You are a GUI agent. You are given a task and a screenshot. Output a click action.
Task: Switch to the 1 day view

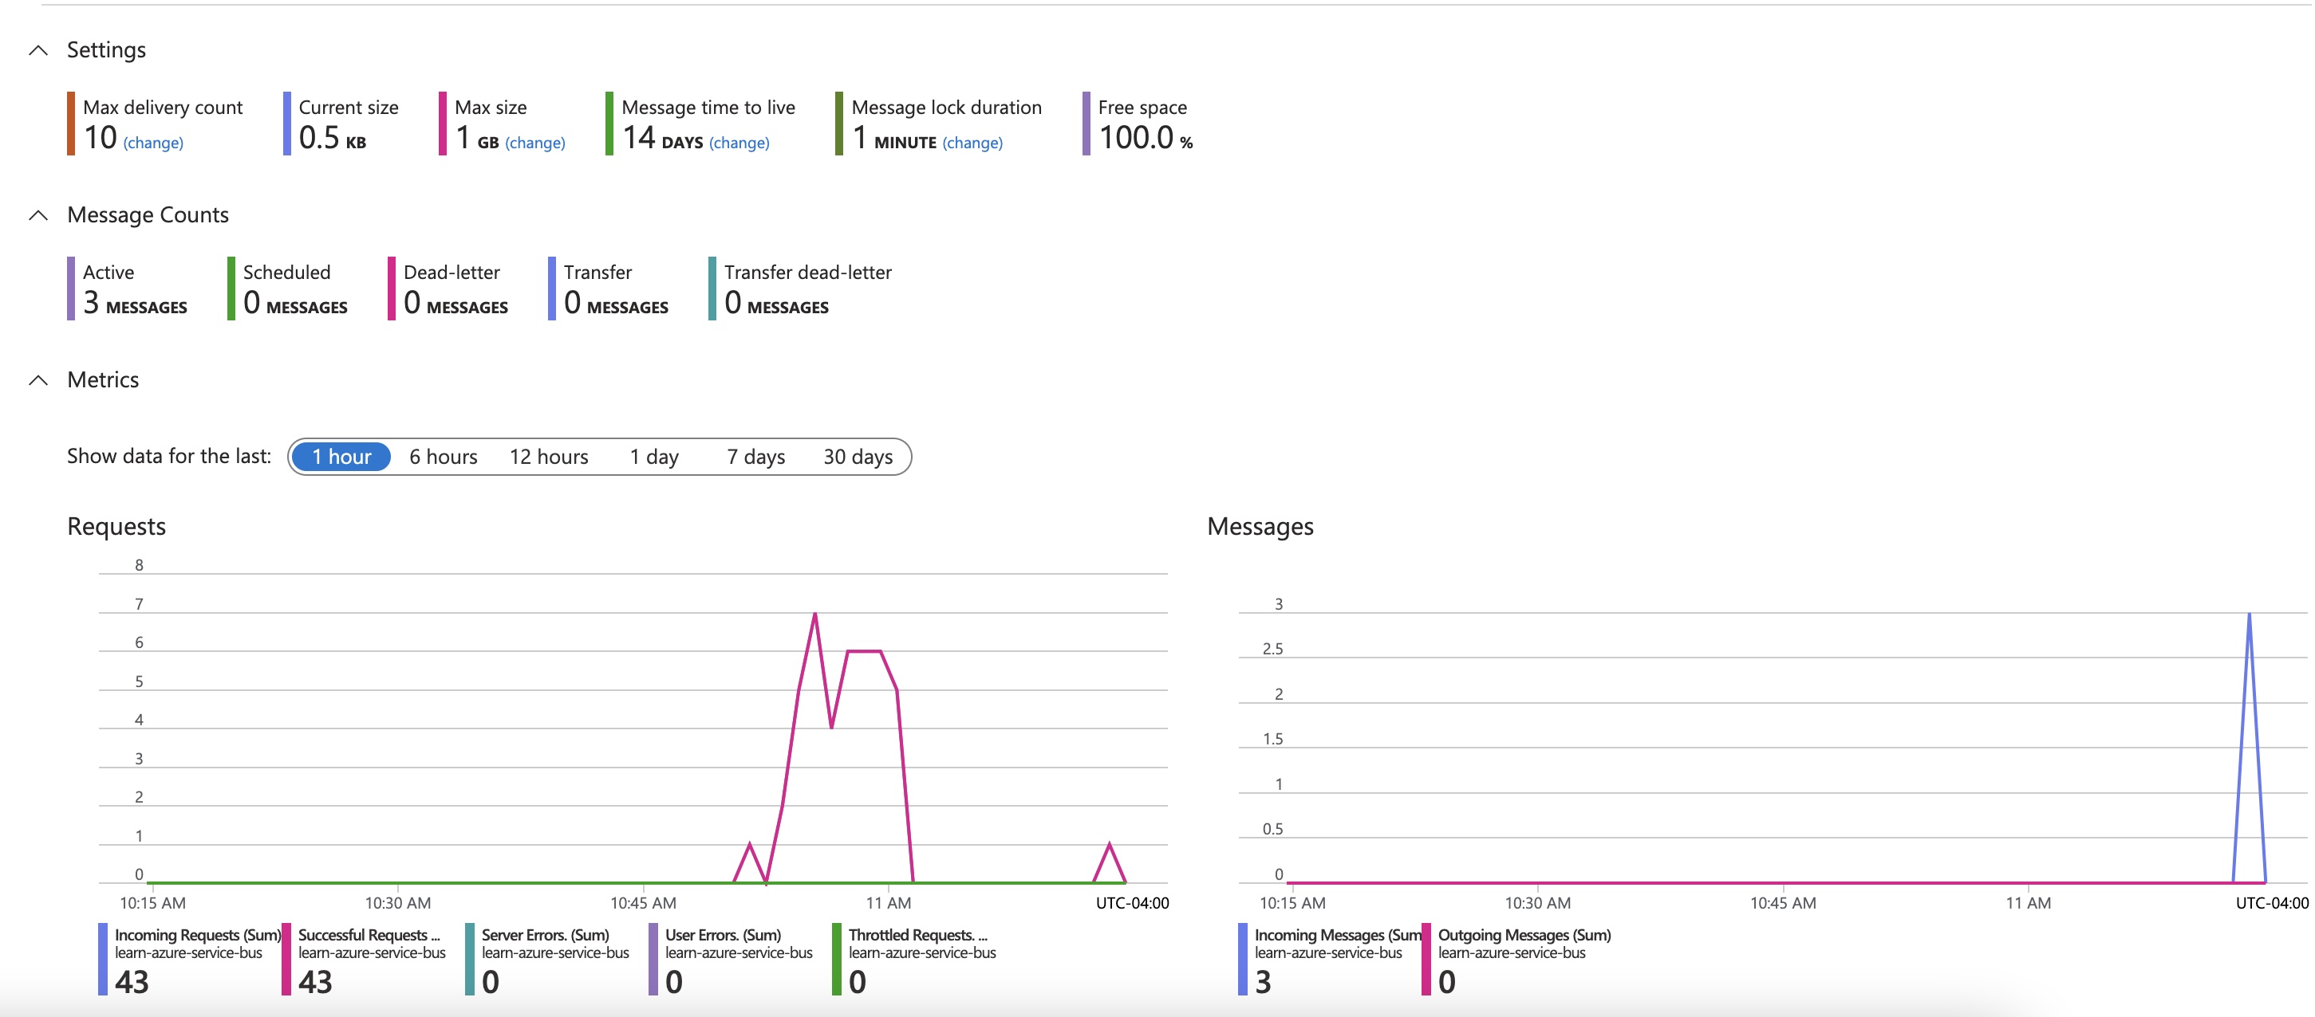[654, 456]
